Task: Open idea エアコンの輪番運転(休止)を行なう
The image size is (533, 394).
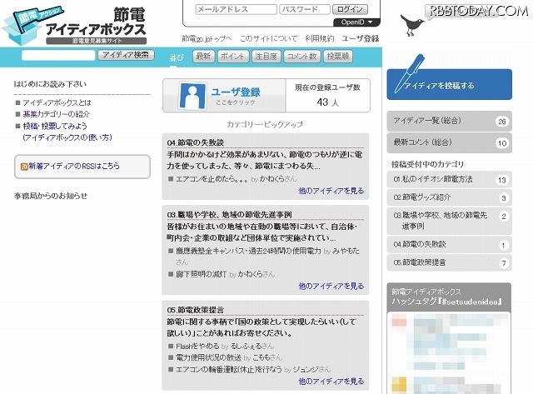Action: coord(228,370)
